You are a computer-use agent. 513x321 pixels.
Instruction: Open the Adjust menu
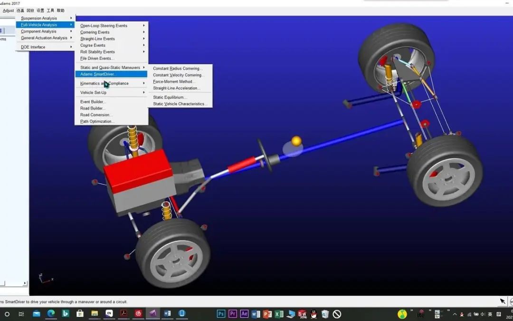tap(8, 10)
